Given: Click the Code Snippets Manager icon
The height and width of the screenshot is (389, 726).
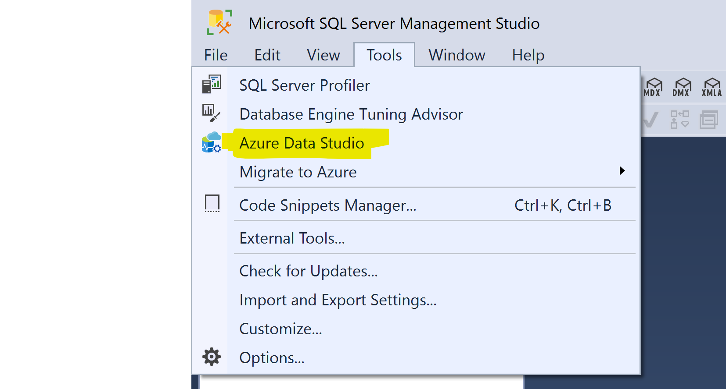Looking at the screenshot, I should tap(212, 204).
